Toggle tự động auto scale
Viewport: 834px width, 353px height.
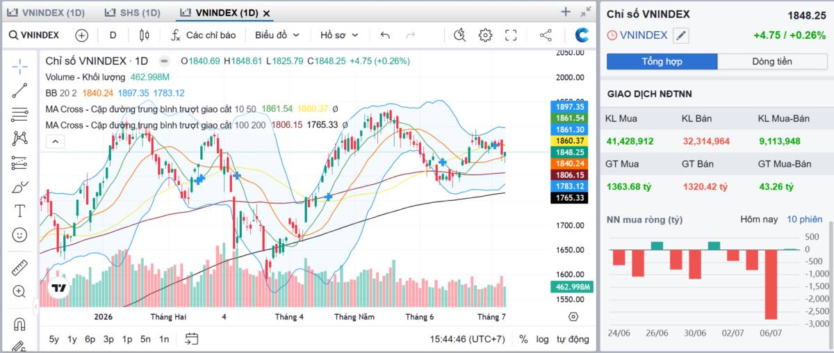tap(573, 339)
